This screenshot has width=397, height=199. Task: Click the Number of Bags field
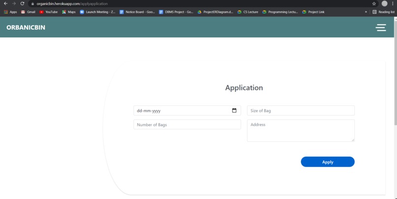pyautogui.click(x=187, y=124)
